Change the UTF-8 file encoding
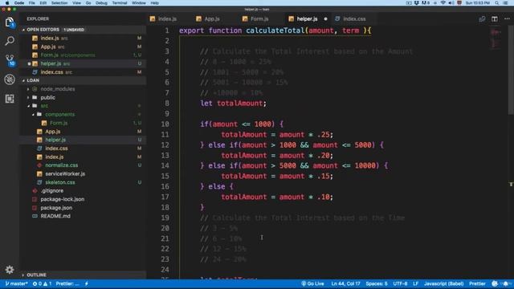The image size is (514, 289). click(400, 283)
